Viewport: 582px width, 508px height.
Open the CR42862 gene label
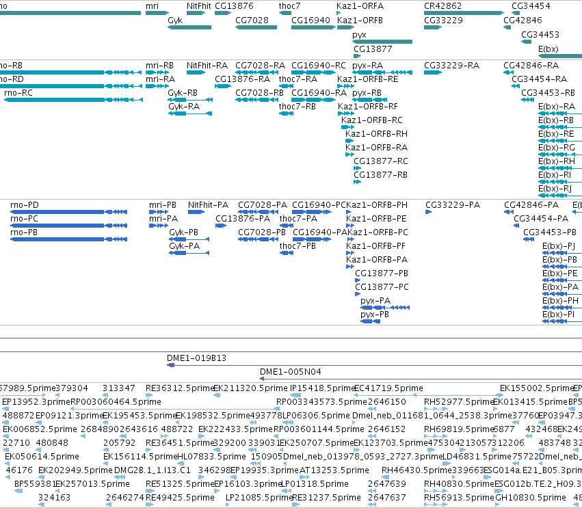tap(442, 6)
